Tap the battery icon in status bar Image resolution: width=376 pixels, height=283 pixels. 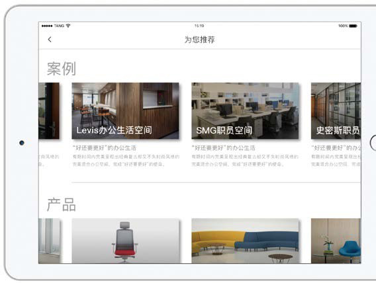click(353, 26)
